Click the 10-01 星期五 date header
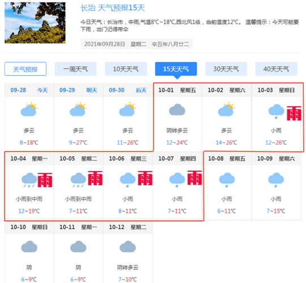This screenshot has width=306, height=283. pos(177,90)
